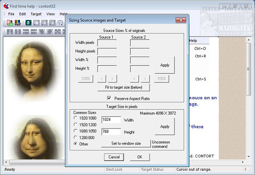Open the Help menu in menu bar

tap(63, 14)
